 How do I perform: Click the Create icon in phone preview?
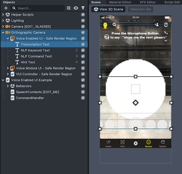(108, 142)
